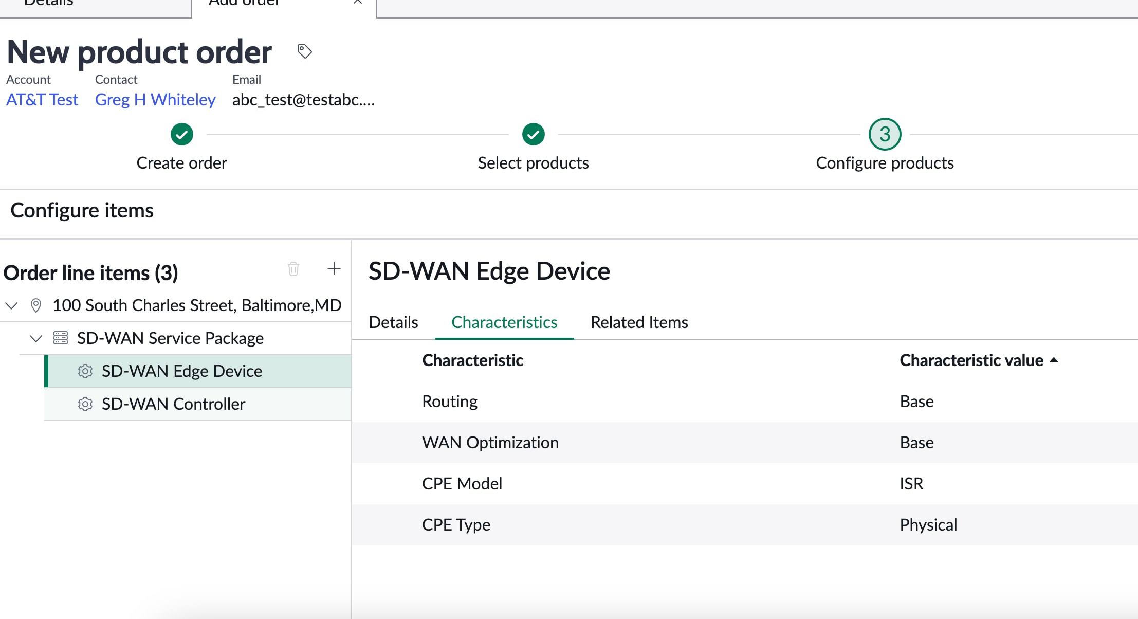Click the tag icon beside New product order

(x=303, y=51)
